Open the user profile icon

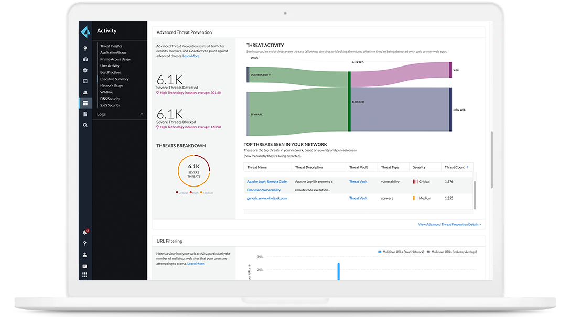click(85, 255)
